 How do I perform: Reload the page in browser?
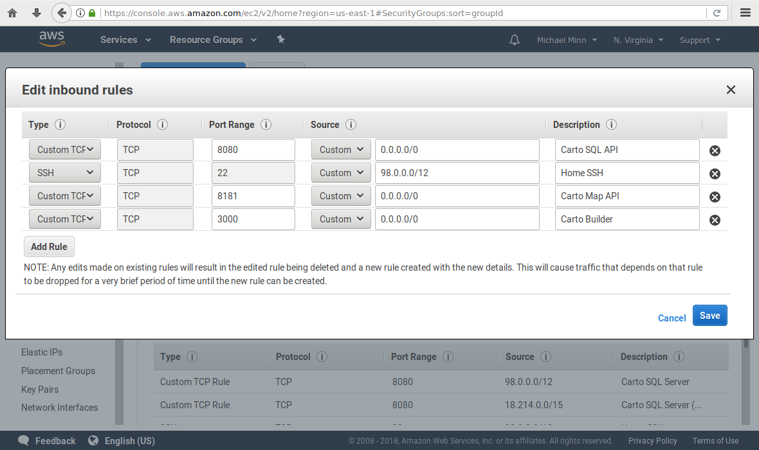click(x=717, y=13)
